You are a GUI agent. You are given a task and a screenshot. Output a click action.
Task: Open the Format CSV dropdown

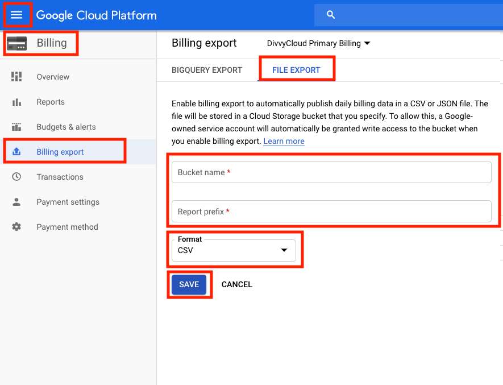pos(234,250)
